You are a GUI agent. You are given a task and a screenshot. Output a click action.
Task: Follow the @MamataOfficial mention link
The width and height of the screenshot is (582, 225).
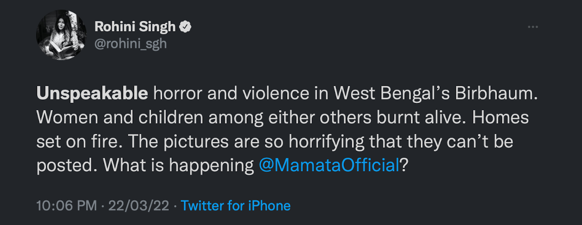pos(329,165)
